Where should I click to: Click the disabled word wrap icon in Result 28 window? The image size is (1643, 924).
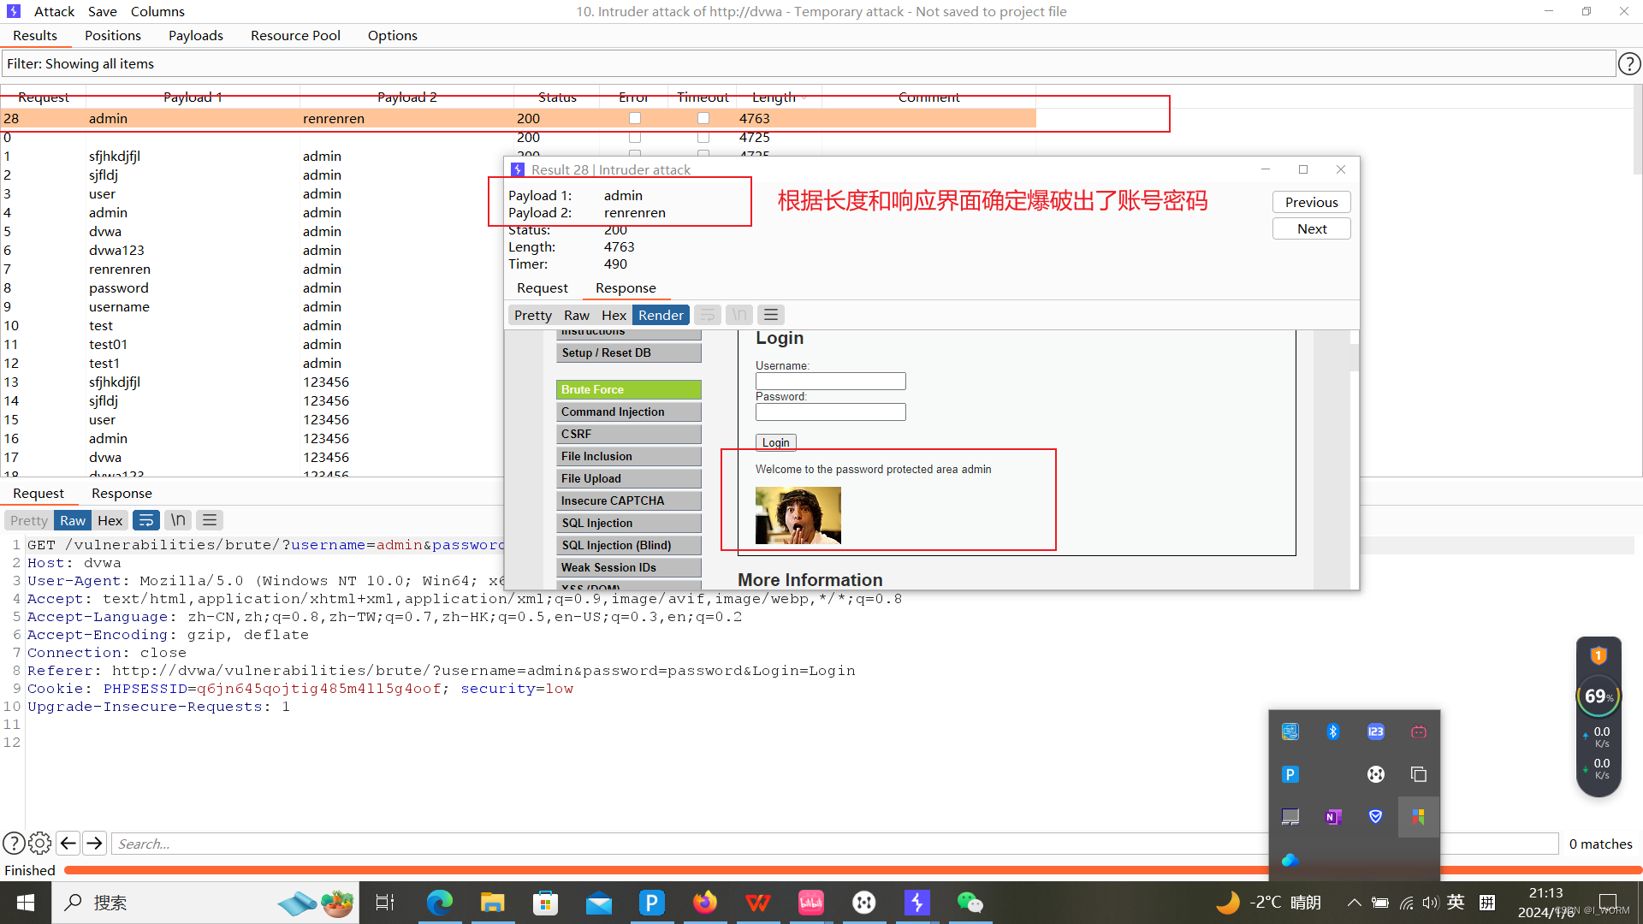(708, 315)
